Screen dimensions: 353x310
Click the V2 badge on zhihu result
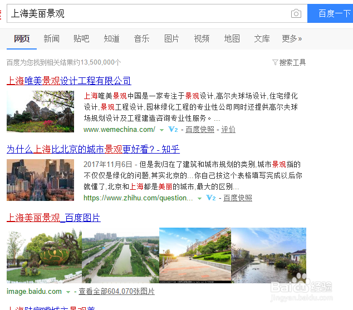210,198
